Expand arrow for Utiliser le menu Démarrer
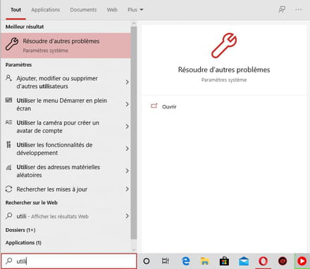This screenshot has height=269, width=310. point(127,104)
